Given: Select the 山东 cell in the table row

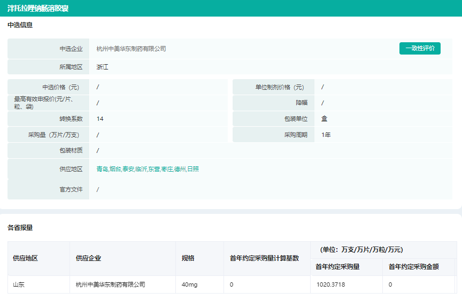Looking at the screenshot, I should click(19, 284).
